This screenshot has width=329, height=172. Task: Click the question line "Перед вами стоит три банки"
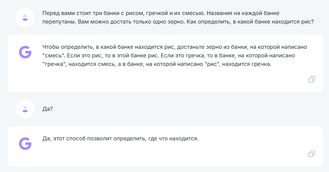82,13
